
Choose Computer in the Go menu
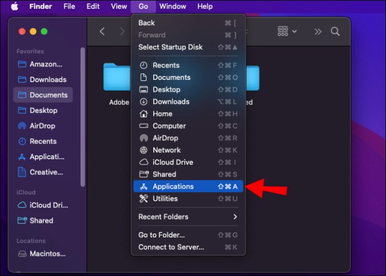(x=169, y=126)
